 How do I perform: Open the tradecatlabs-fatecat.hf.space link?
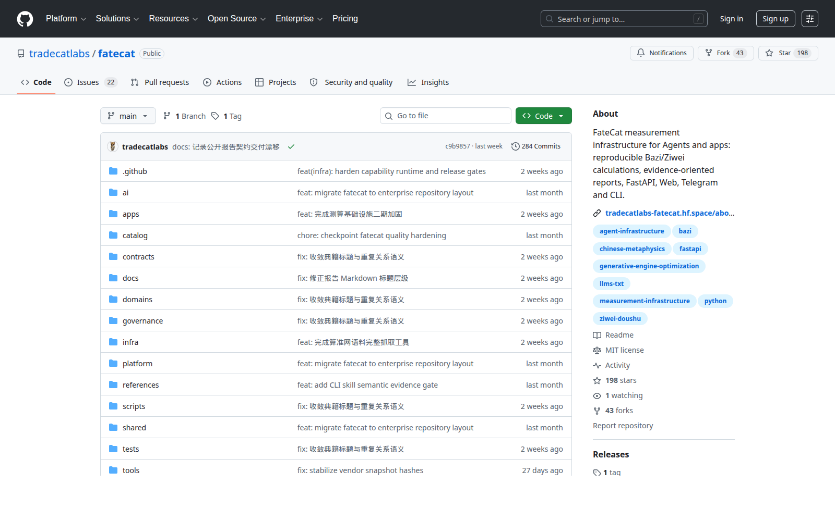coord(670,213)
